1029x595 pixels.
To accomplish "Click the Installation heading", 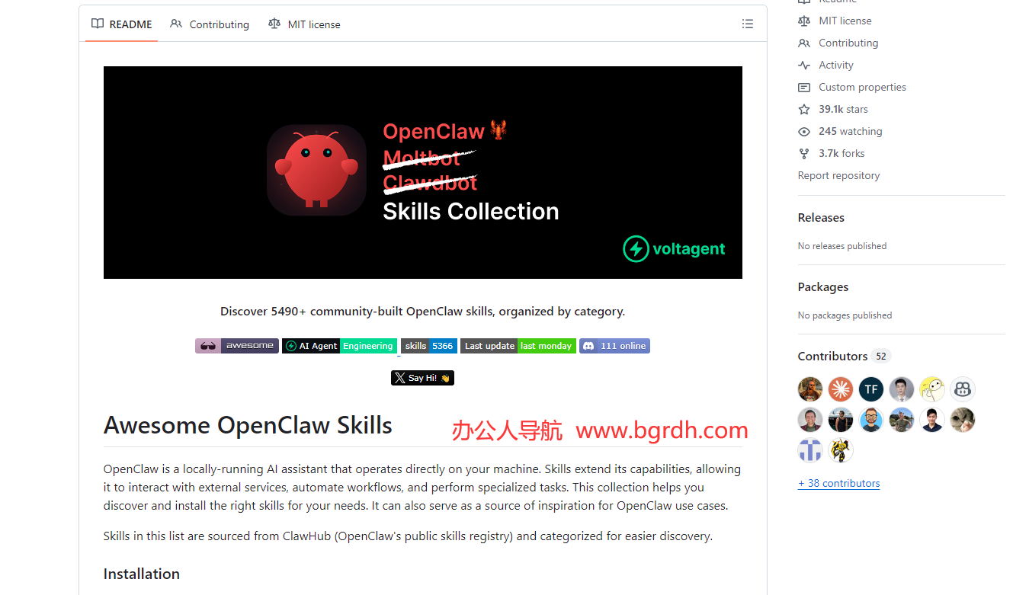I will 142,574.
